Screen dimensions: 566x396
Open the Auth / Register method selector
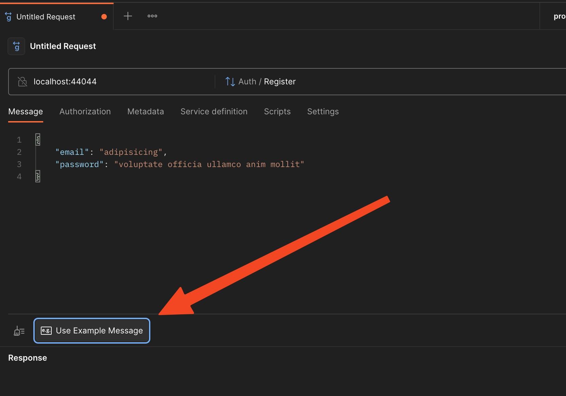[267, 82]
